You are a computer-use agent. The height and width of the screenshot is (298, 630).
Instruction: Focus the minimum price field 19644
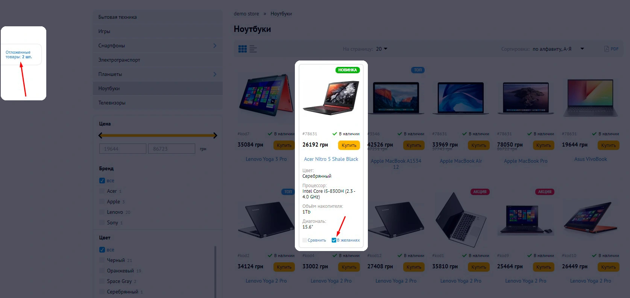pos(123,149)
